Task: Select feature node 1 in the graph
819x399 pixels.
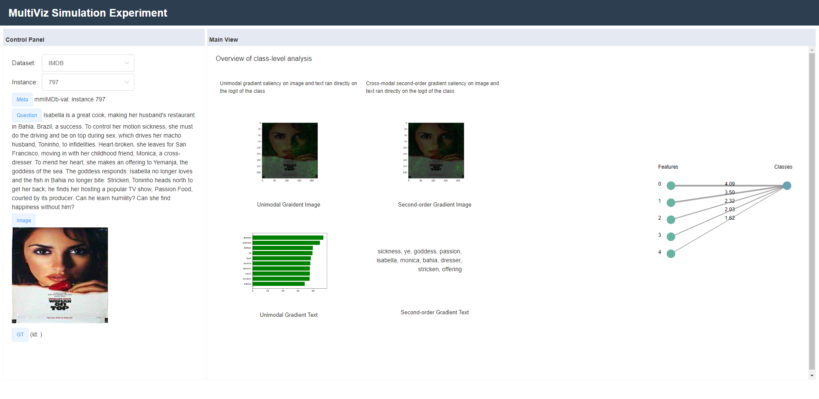Action: 671,203
